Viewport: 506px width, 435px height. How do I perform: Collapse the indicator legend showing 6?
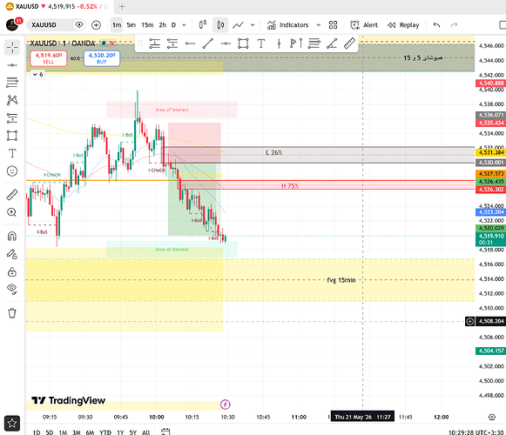[37, 75]
